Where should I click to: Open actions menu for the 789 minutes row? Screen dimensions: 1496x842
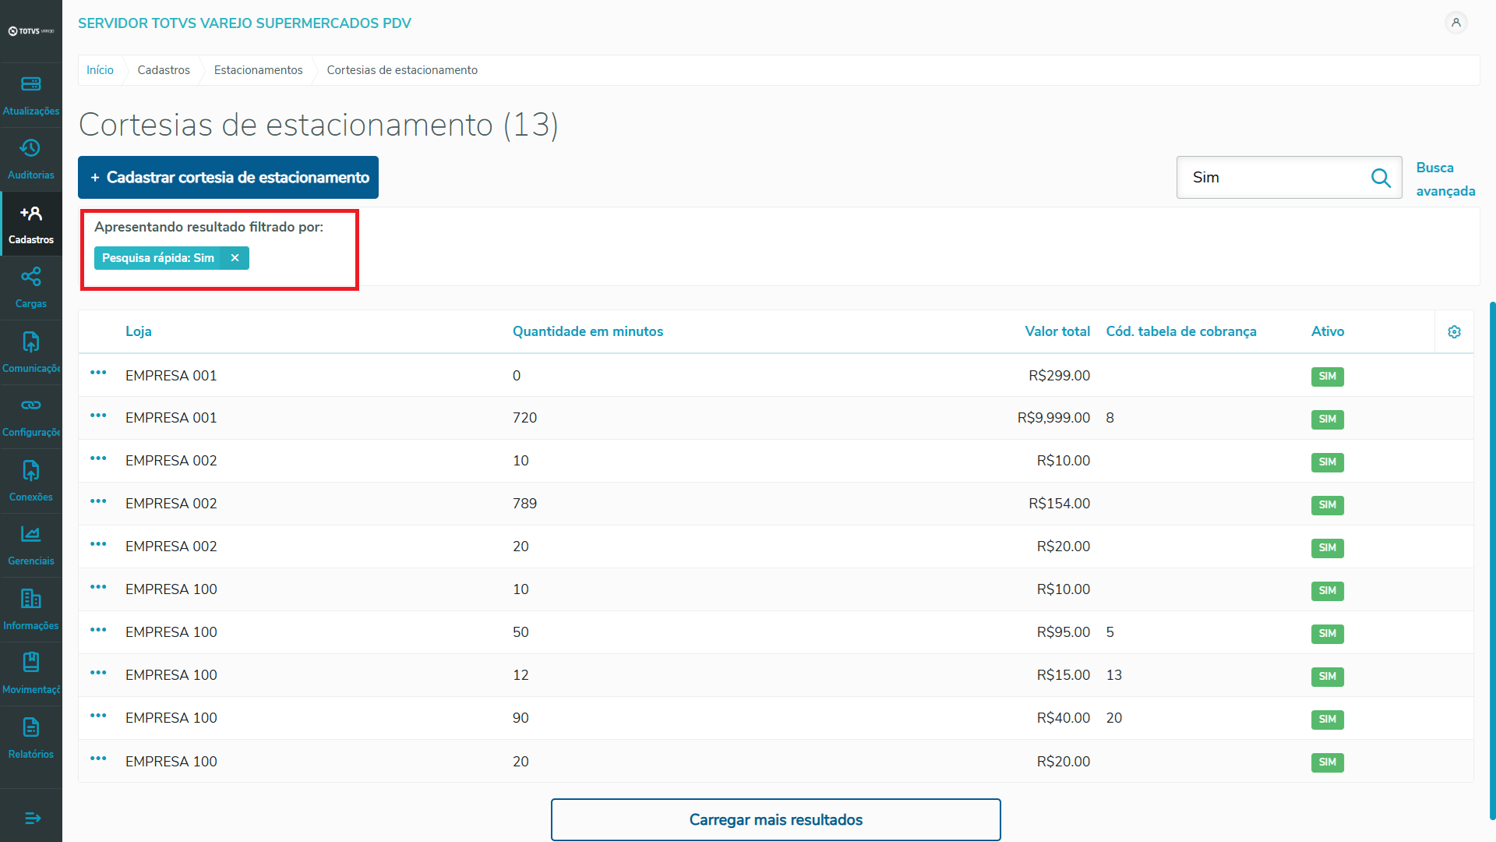(x=98, y=501)
